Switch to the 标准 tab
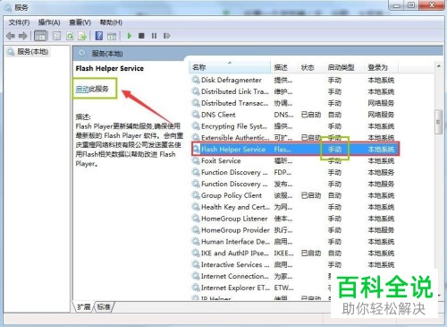The image size is (447, 327). click(104, 306)
